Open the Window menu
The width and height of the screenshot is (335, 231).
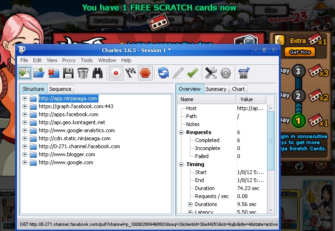(x=107, y=60)
